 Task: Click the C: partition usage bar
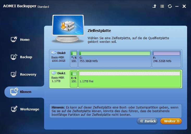point(115,53)
